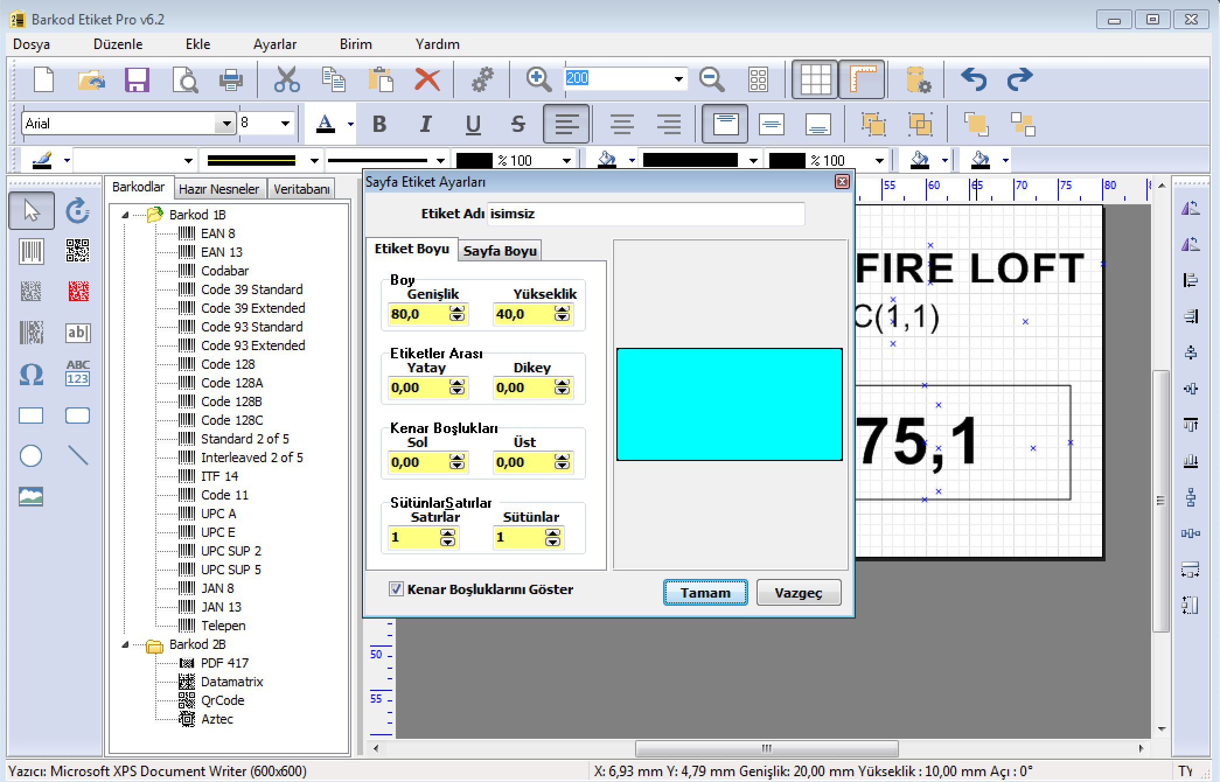This screenshot has height=782, width=1220.
Task: Increase Yükseklik height spinner
Action: click(x=562, y=310)
